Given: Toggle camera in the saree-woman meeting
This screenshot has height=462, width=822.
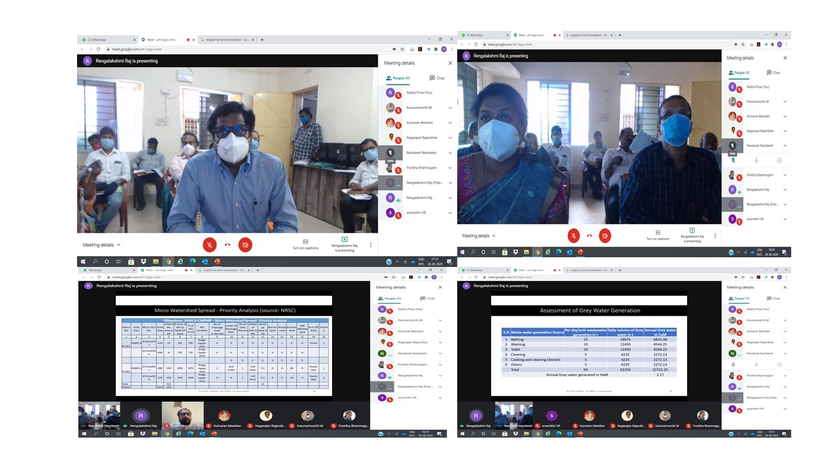Looking at the screenshot, I should tap(604, 235).
